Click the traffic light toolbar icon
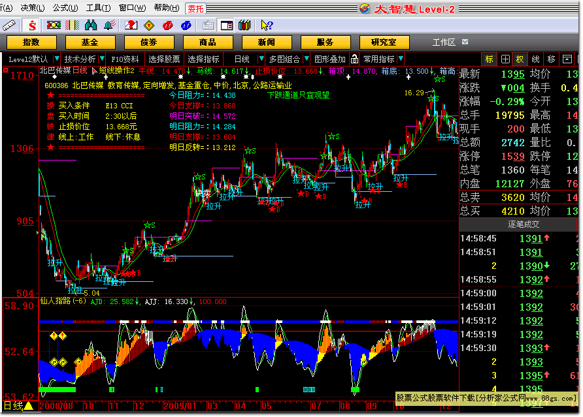Viewport: 583px width, 417px height. tap(54, 25)
